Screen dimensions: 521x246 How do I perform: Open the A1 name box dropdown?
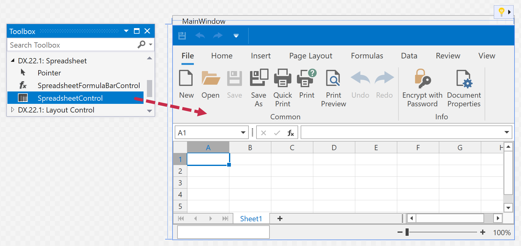(x=243, y=133)
